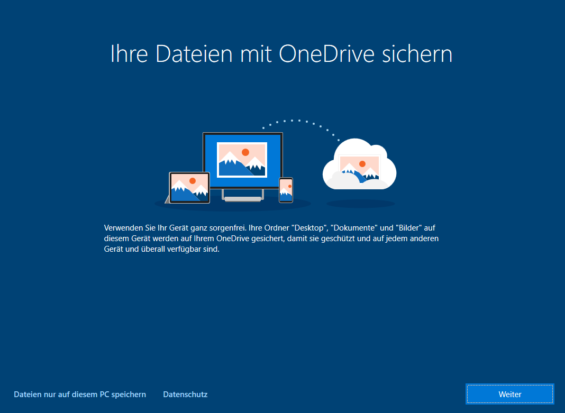Click the monitor's gray stand base
The height and width of the screenshot is (413, 565).
242,199
